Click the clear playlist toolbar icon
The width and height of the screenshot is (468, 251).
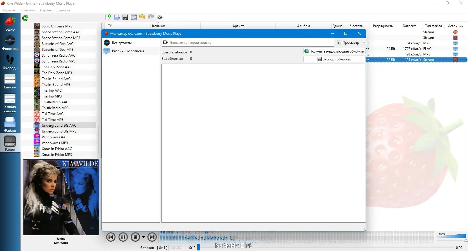click(134, 17)
